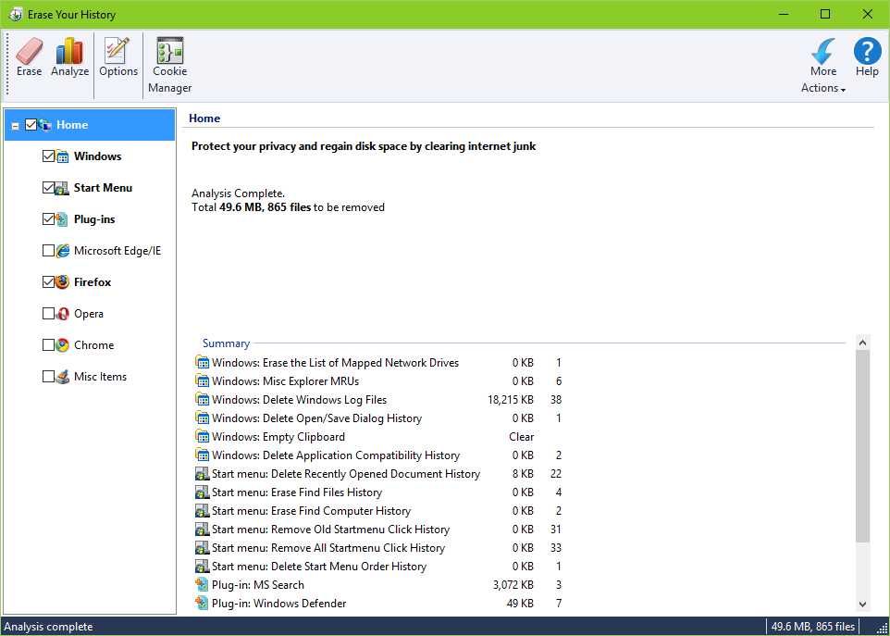Viewport: 890px width, 636px height.
Task: Enable the Microsoft Edge/IE checkbox
Action: [48, 251]
